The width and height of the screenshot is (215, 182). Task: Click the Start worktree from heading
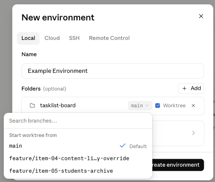(x=33, y=135)
